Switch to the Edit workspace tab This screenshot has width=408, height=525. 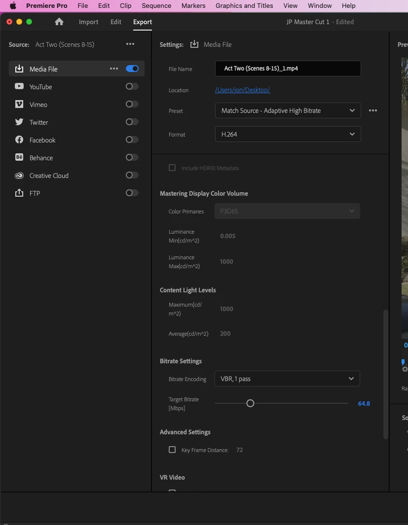[x=116, y=22]
